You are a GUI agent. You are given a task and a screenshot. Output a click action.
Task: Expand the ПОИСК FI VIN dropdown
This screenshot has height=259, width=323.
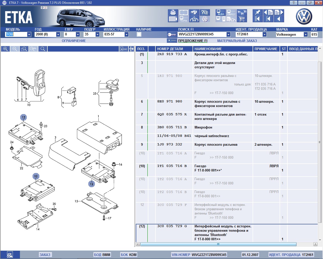228,34
